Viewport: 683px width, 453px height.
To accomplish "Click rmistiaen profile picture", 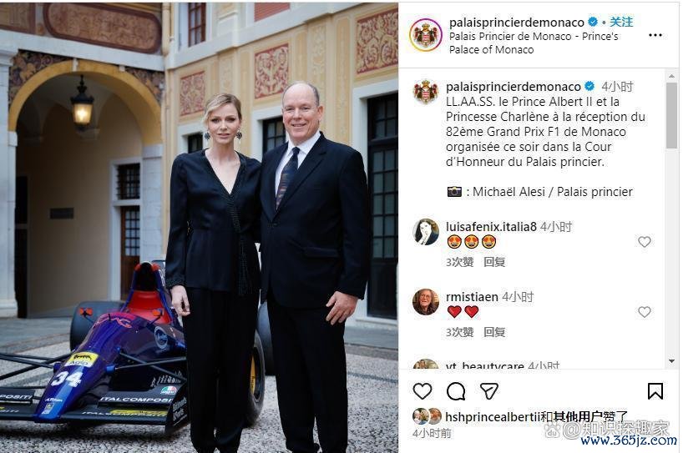I will point(426,302).
